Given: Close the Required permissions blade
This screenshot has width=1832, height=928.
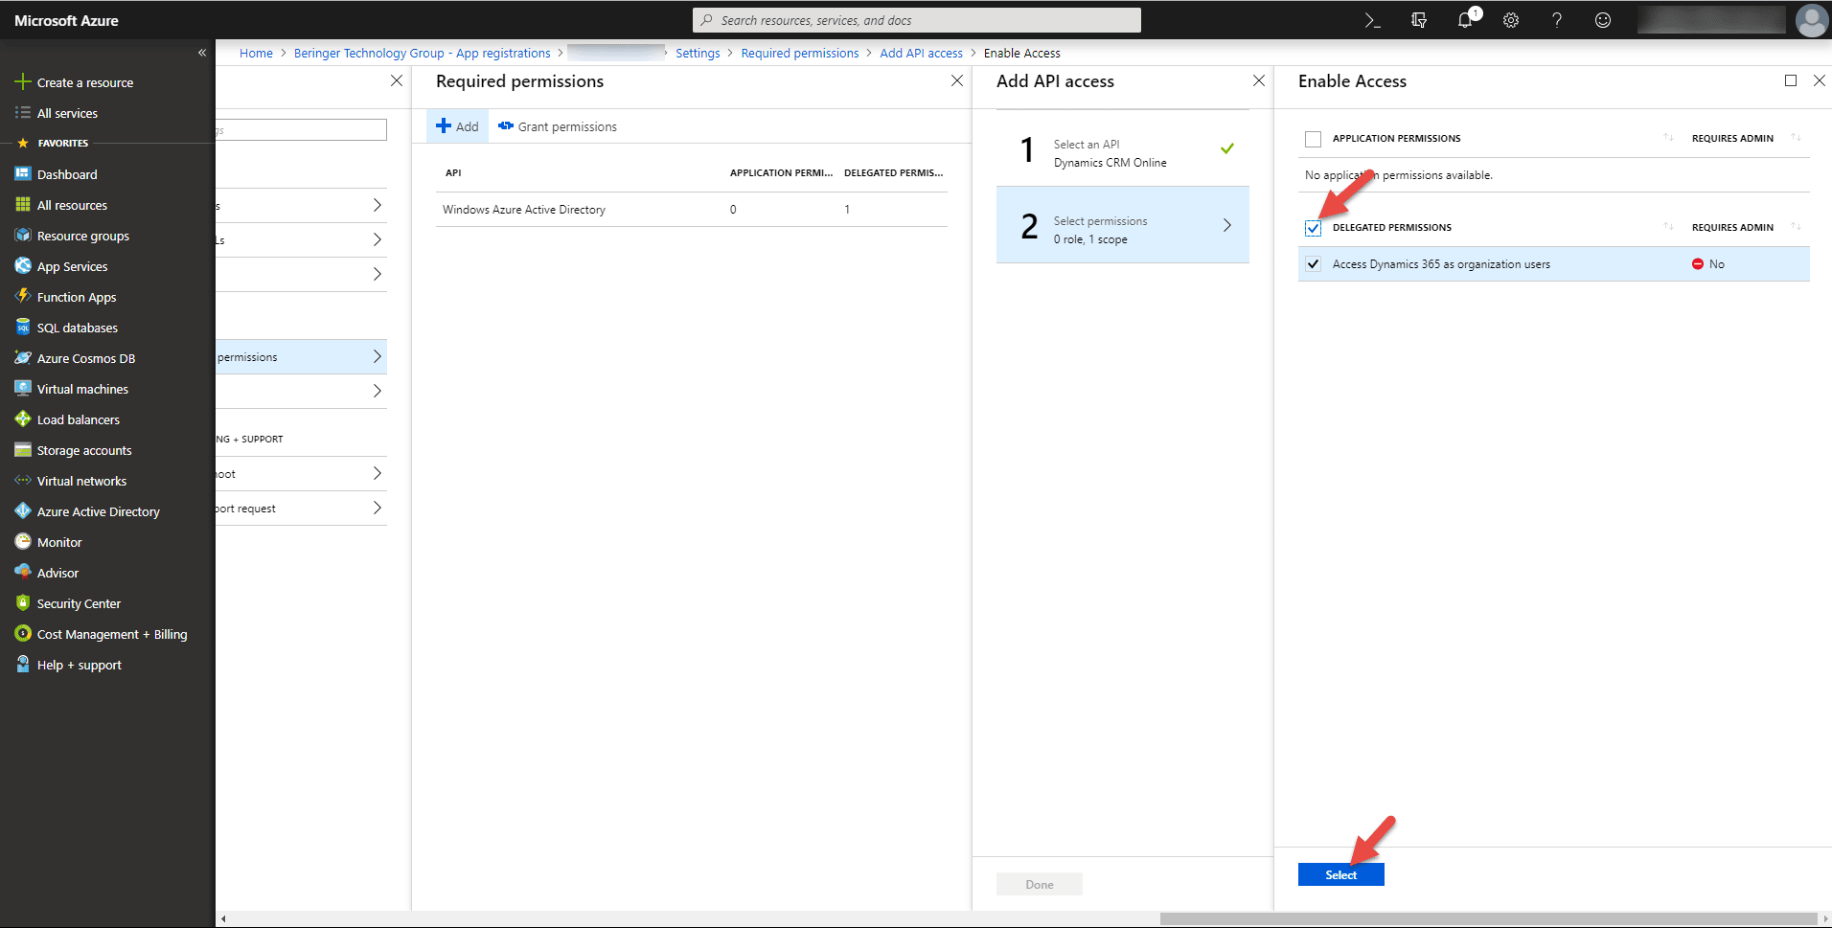Looking at the screenshot, I should [x=957, y=81].
